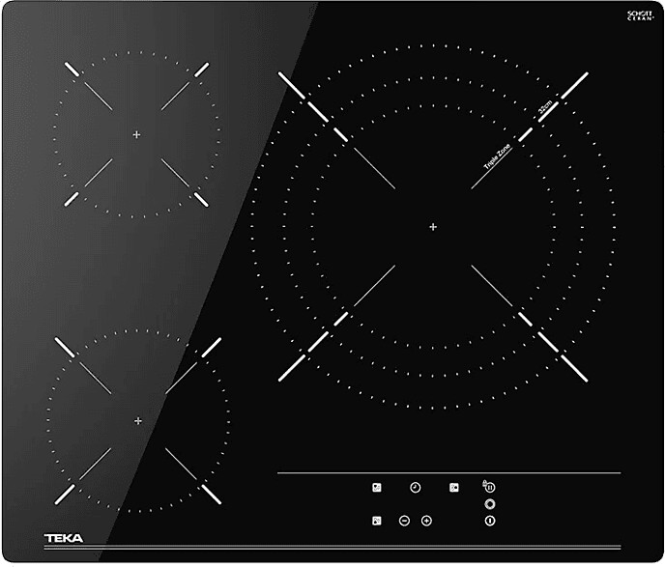665x567 pixels.
Task: Click the center cross of the triple zone
Action: tap(433, 227)
